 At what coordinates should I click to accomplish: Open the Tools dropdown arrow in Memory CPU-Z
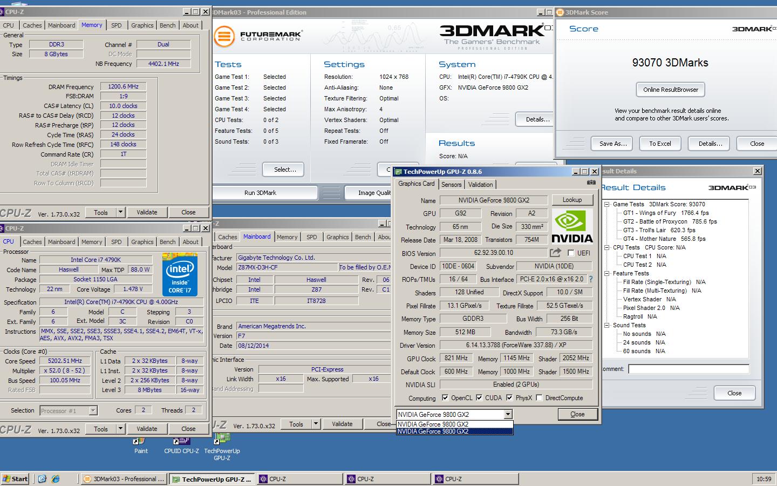coord(121,212)
